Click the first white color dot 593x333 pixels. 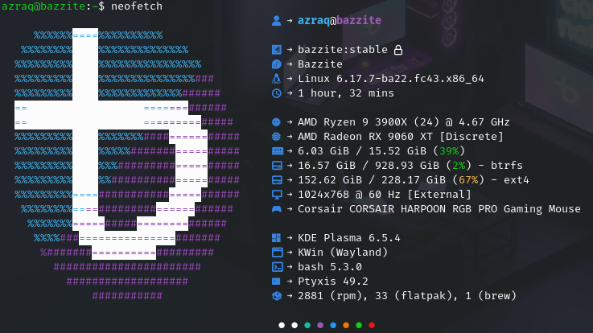[x=282, y=325]
